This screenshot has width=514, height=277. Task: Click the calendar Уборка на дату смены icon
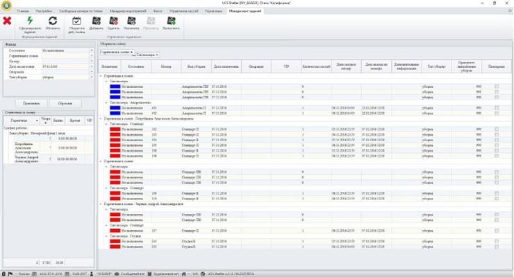click(x=76, y=21)
